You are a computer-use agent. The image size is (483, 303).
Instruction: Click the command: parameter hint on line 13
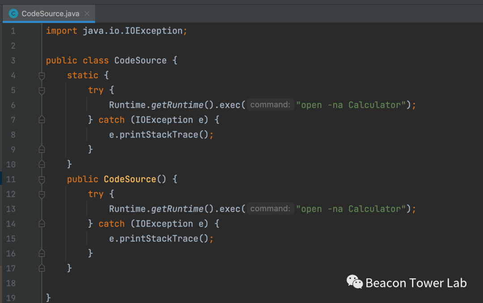tap(270, 209)
